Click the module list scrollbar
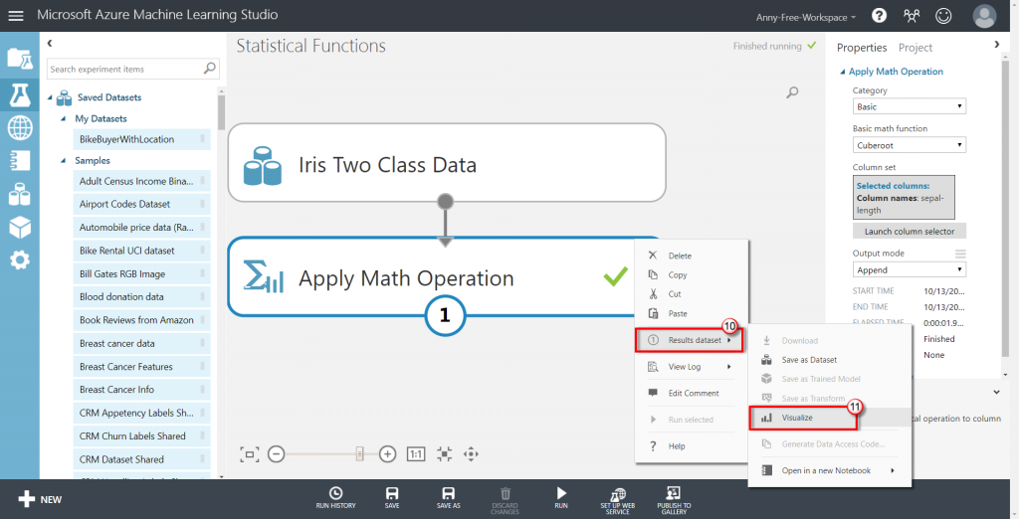This screenshot has width=1019, height=519. (221, 111)
